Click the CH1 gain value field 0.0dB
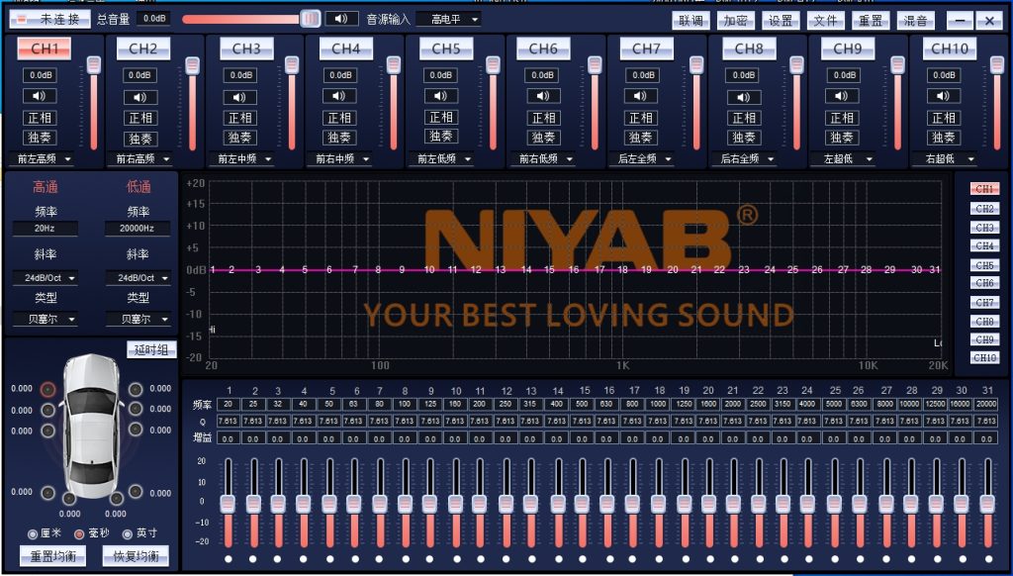Screen dimensions: 1013x576 [x=40, y=75]
